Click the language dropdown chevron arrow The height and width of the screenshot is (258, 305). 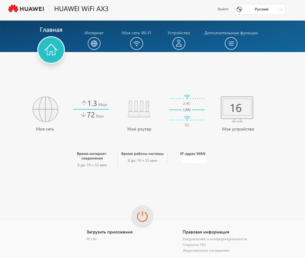click(x=281, y=9)
